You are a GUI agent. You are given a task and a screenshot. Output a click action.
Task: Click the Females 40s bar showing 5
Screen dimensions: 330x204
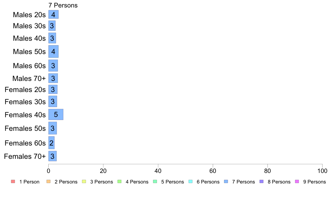(56, 114)
